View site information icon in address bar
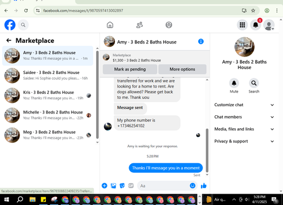 pos(38,11)
